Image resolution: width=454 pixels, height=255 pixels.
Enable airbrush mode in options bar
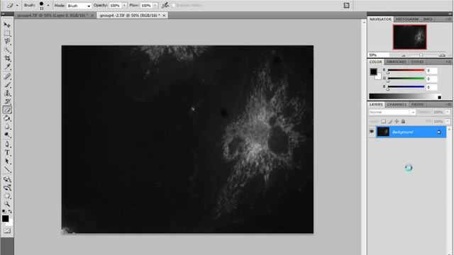click(x=165, y=5)
